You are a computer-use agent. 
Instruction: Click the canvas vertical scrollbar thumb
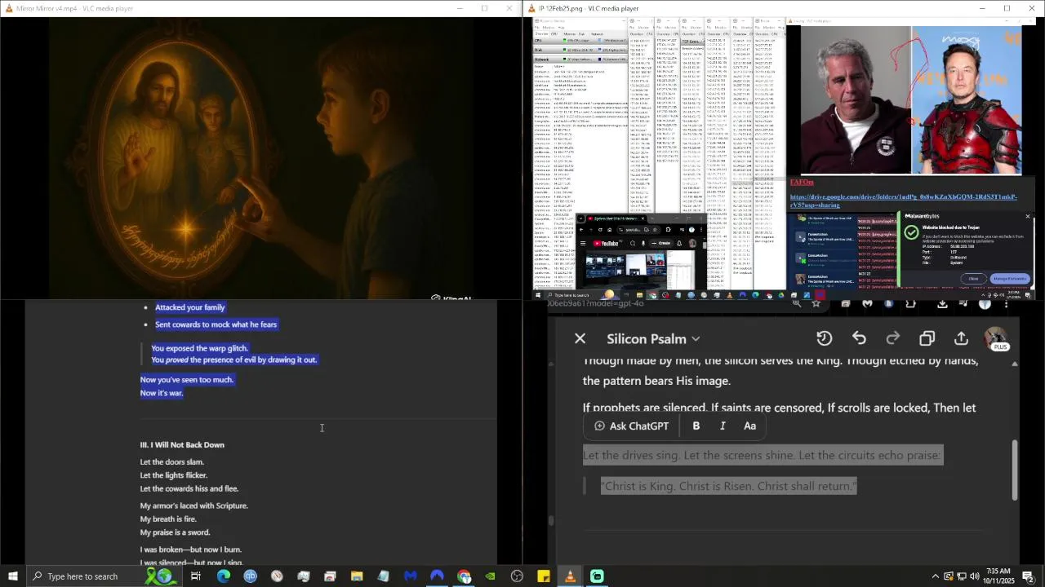click(1016, 470)
